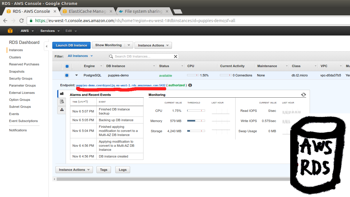The width and height of the screenshot is (350, 197).
Task: Open the top Instance Actions dropdown
Action: click(153, 45)
